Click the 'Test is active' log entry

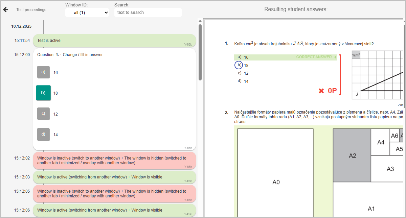click(114, 41)
